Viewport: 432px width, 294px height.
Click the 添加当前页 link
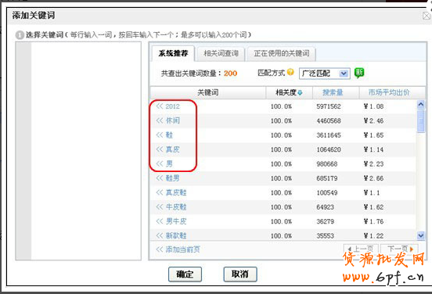point(178,249)
